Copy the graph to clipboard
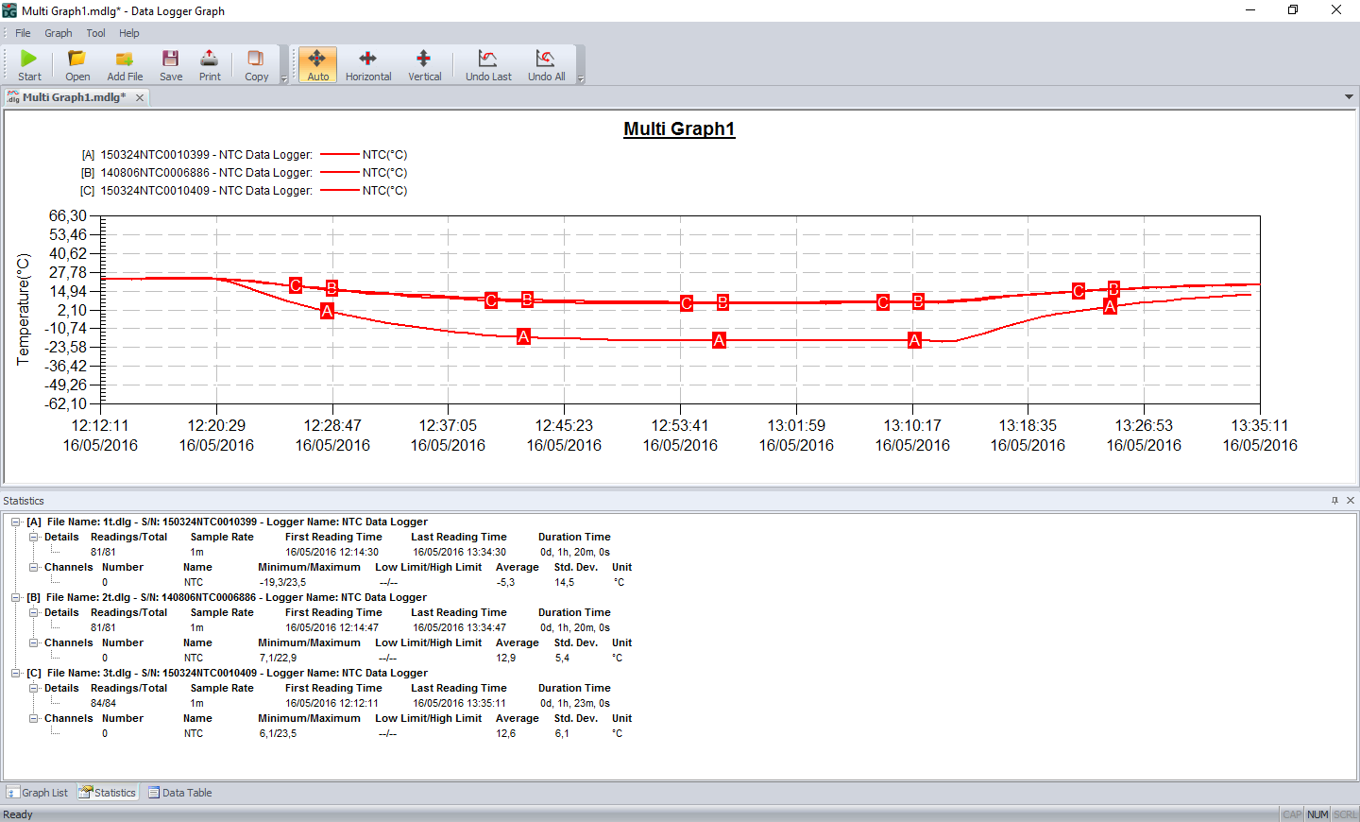 (255, 63)
